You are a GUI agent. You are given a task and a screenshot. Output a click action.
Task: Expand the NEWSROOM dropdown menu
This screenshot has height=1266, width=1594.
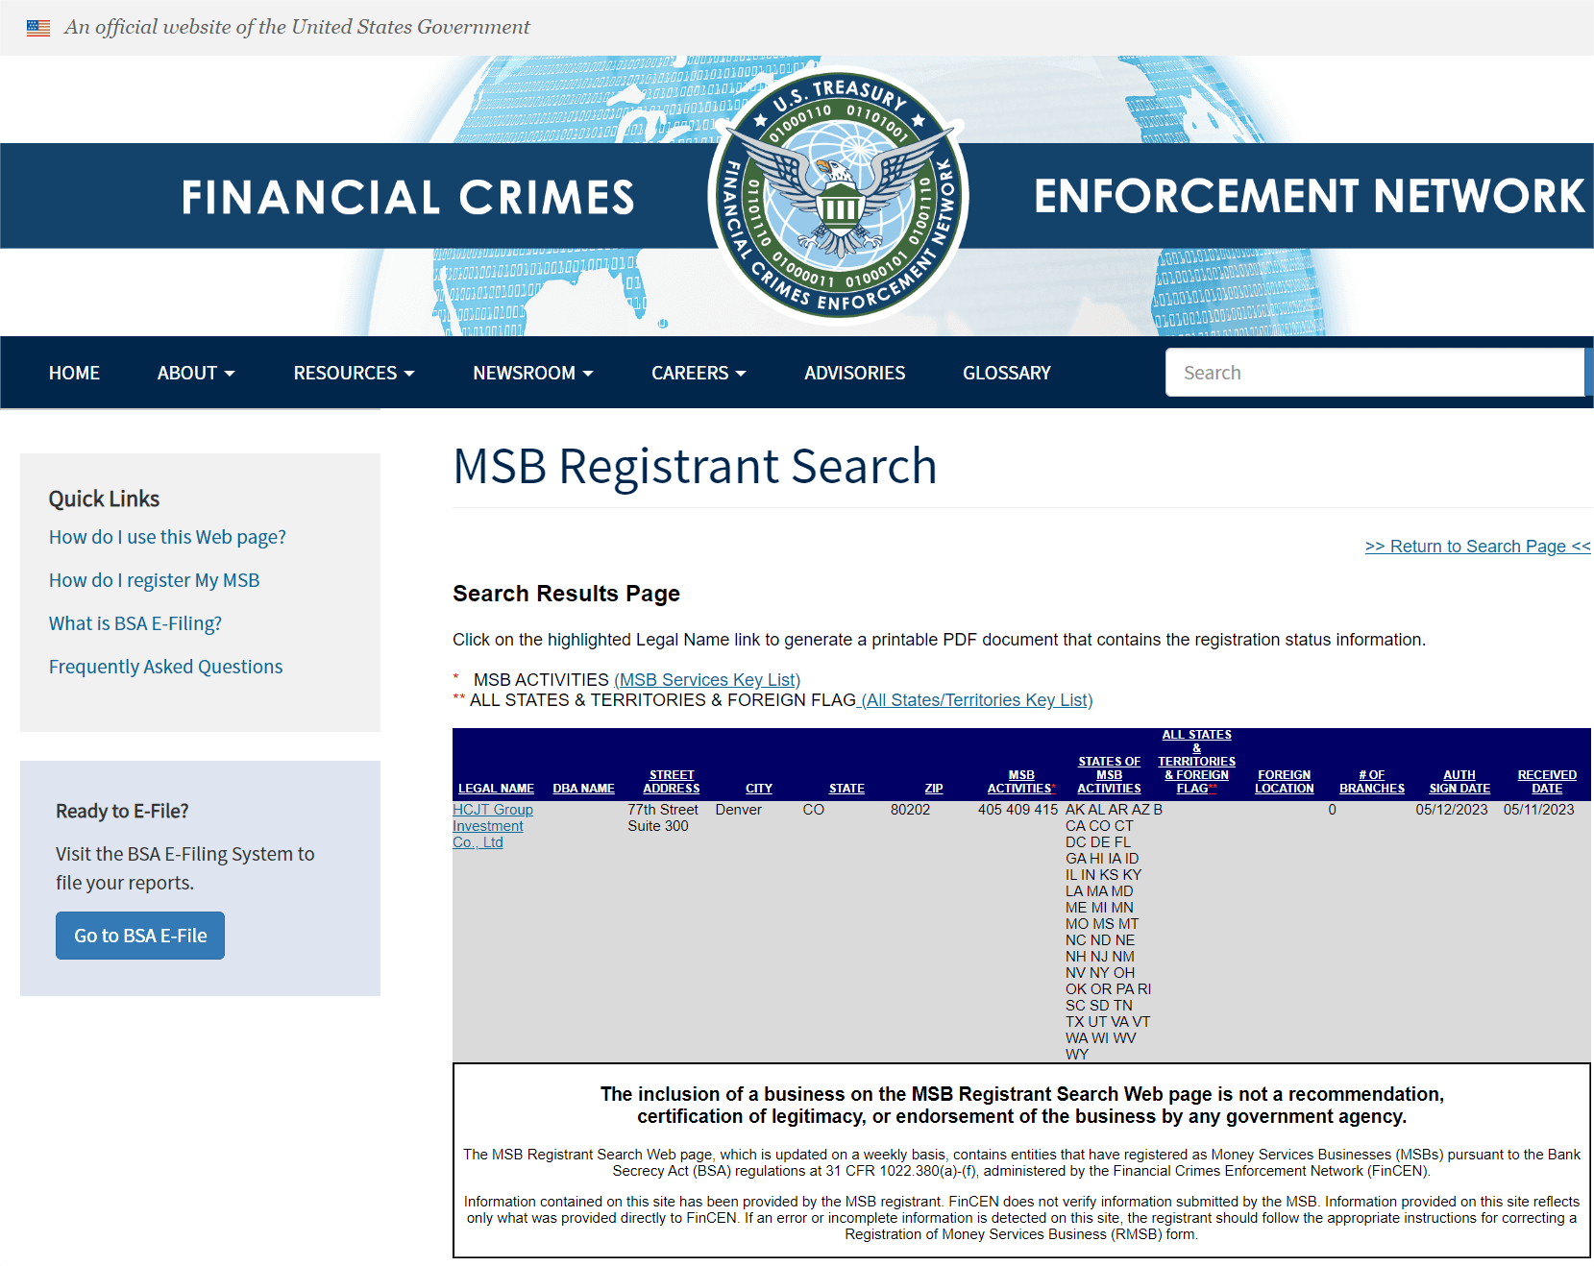coord(533,373)
